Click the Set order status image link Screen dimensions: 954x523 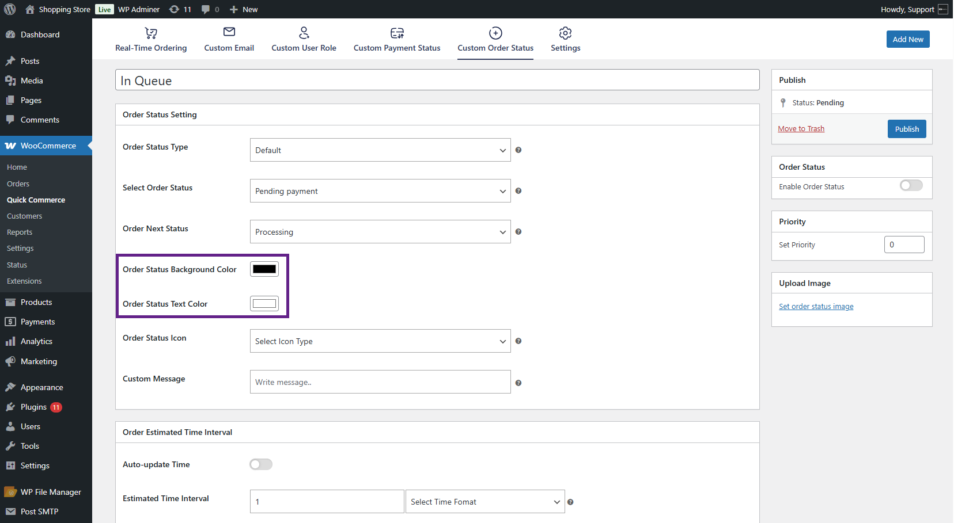[x=816, y=307]
